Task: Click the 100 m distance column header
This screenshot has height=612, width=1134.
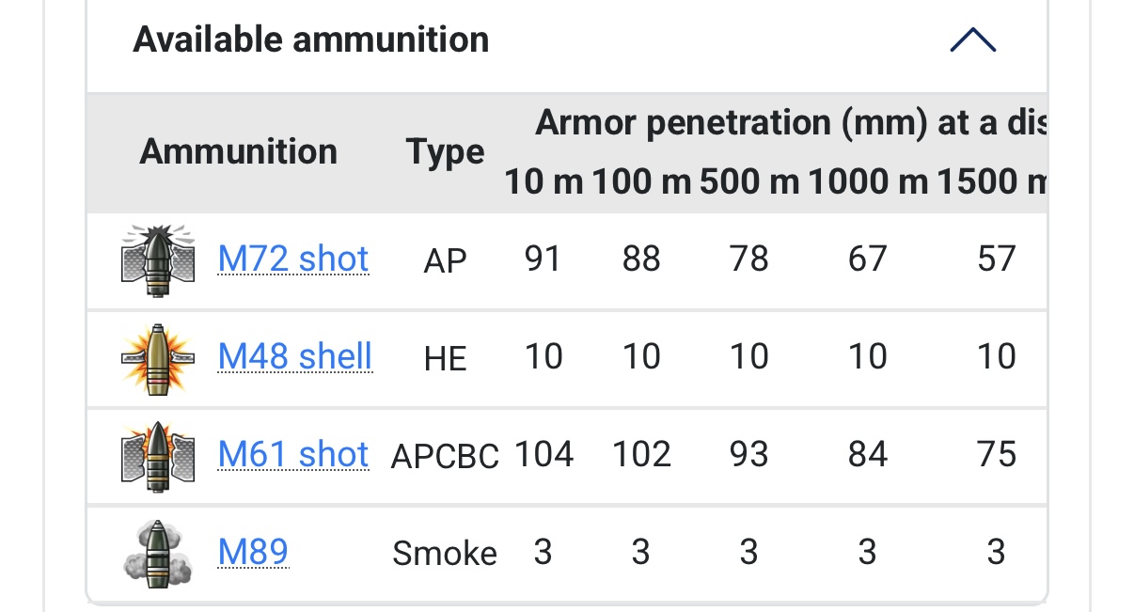Action: coord(641,181)
